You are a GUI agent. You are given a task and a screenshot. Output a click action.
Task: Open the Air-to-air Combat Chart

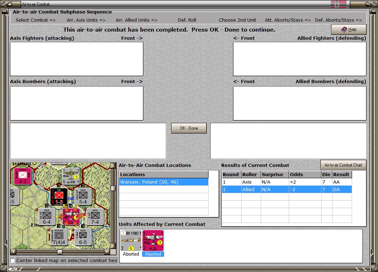pos(343,165)
